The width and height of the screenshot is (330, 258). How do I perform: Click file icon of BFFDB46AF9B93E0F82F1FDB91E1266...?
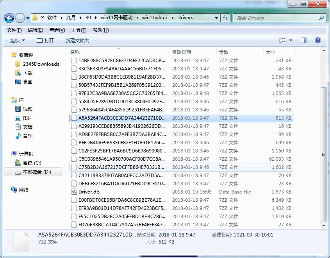(x=74, y=143)
